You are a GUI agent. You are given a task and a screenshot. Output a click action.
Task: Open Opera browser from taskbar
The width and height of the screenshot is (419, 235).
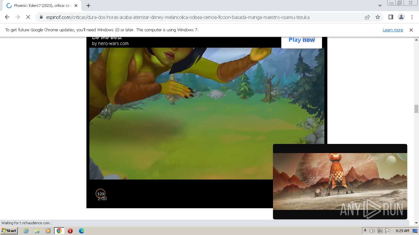(x=70, y=231)
